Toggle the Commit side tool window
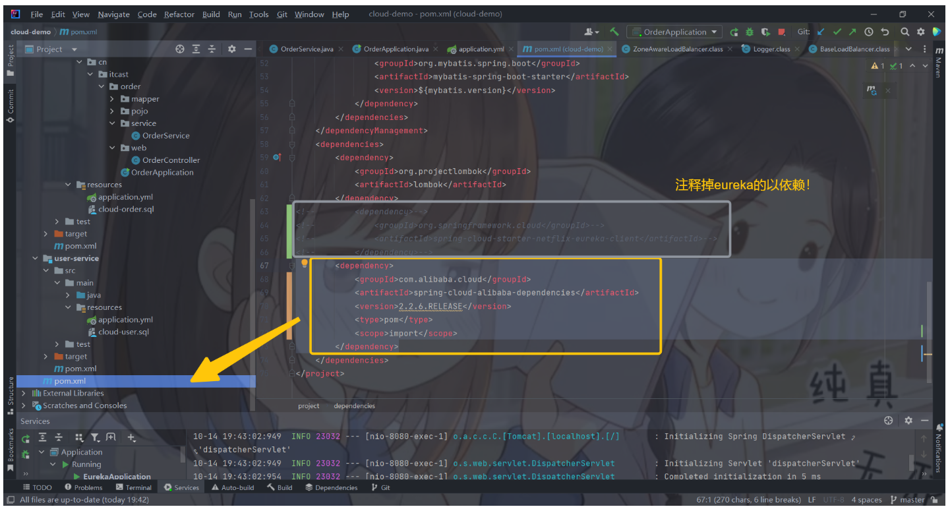This screenshot has width=950, height=515. click(x=10, y=106)
